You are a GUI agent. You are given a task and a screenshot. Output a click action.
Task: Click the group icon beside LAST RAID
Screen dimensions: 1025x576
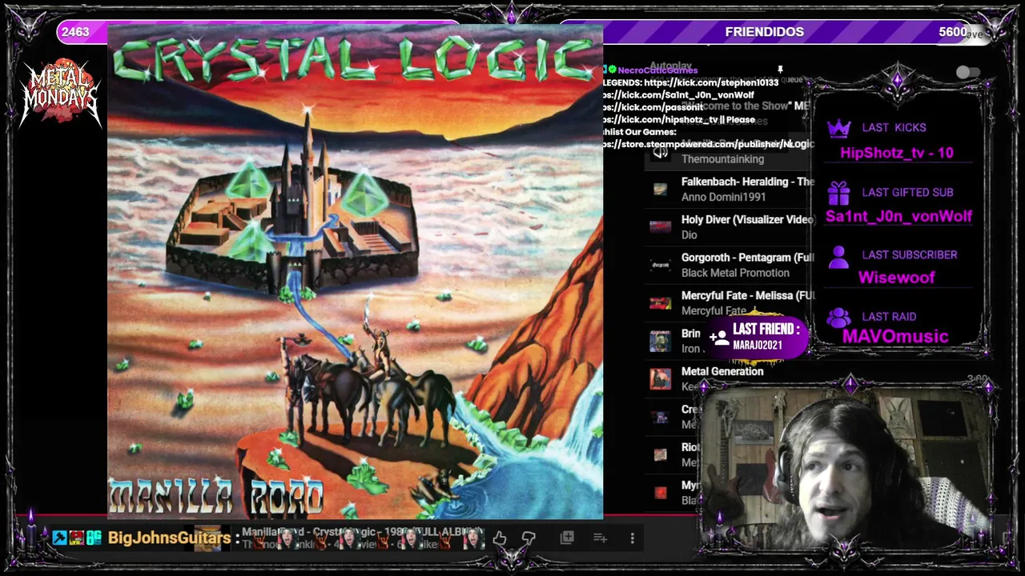838,318
